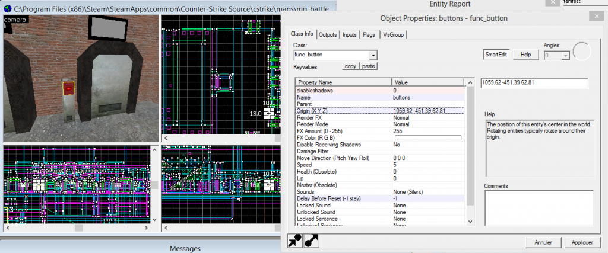Select the Name property row
This screenshot has height=253, width=608.
coord(379,98)
